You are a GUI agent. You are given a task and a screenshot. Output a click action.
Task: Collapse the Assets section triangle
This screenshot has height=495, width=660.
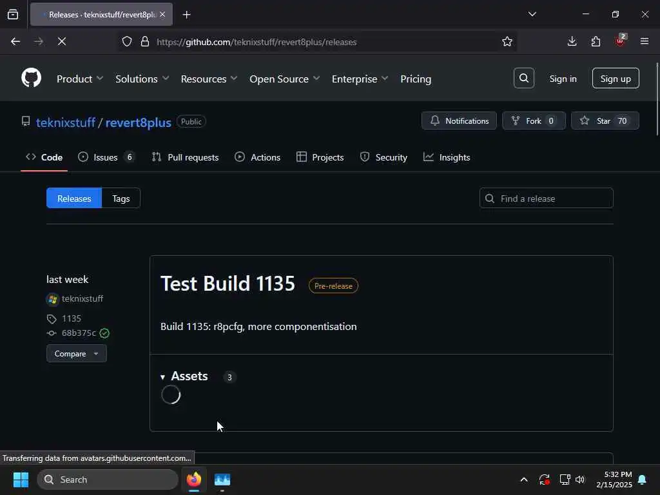pyautogui.click(x=162, y=377)
